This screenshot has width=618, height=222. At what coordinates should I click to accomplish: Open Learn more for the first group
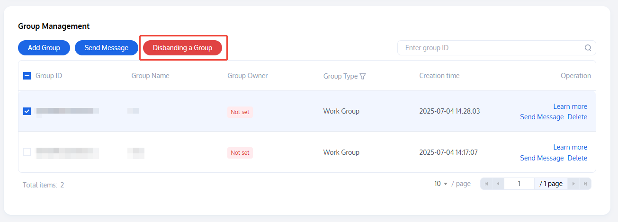(570, 107)
